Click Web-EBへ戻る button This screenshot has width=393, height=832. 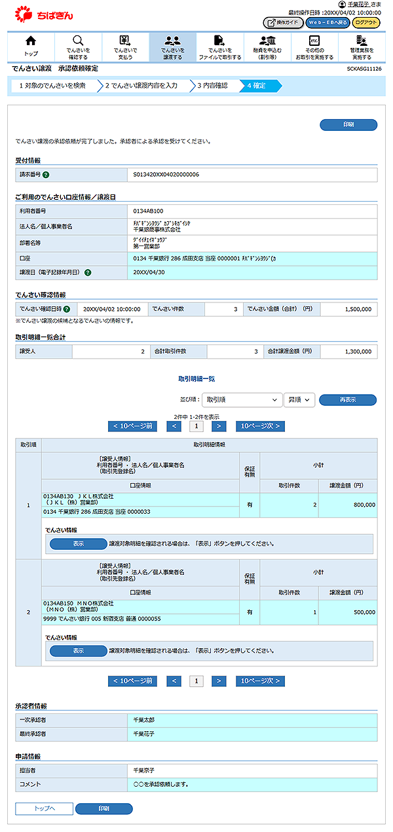[x=327, y=23]
